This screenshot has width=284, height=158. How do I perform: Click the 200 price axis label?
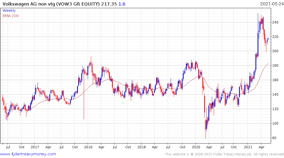tap(275, 51)
